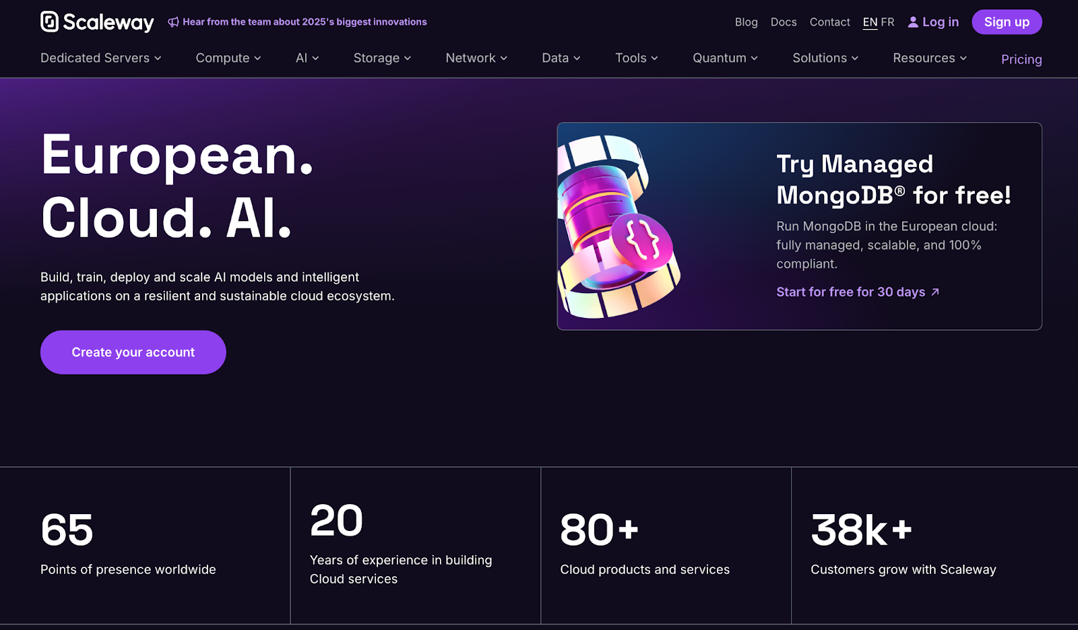
Task: Go to the Docs section
Action: [x=783, y=22]
